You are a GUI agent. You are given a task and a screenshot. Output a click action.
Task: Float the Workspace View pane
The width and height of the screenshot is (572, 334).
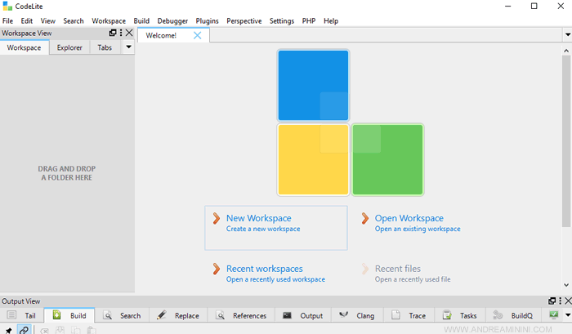tap(113, 33)
